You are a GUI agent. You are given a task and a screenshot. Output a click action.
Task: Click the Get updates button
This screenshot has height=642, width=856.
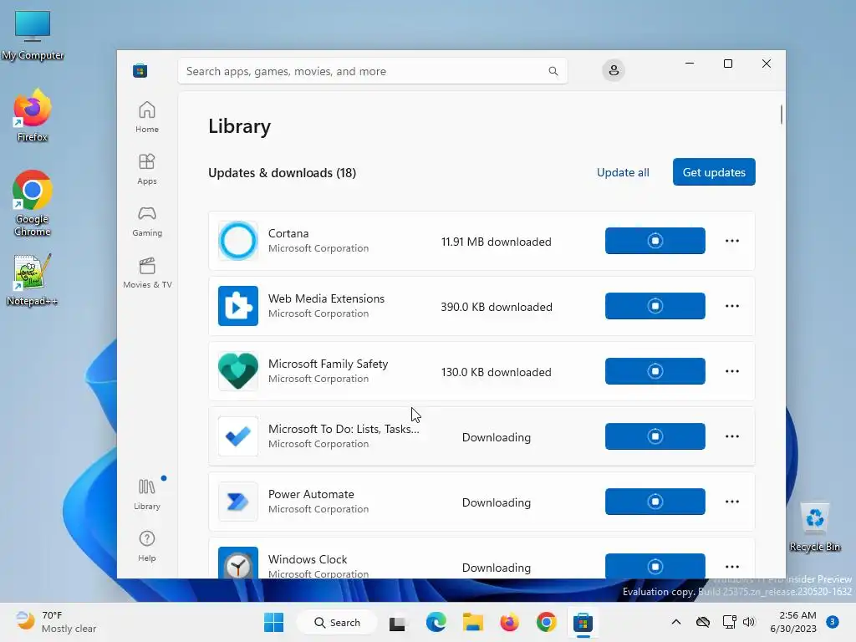(714, 172)
